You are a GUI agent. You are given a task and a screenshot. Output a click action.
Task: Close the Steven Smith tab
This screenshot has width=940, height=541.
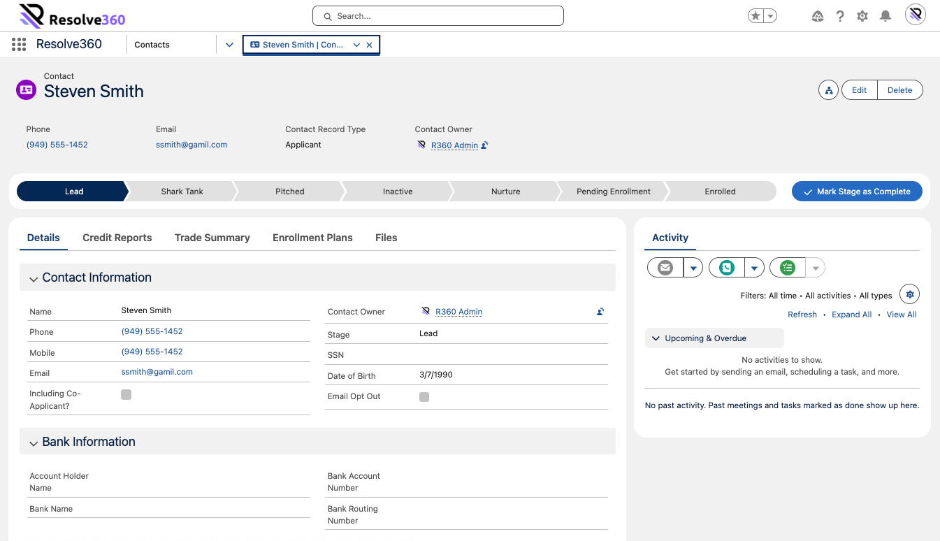(369, 45)
